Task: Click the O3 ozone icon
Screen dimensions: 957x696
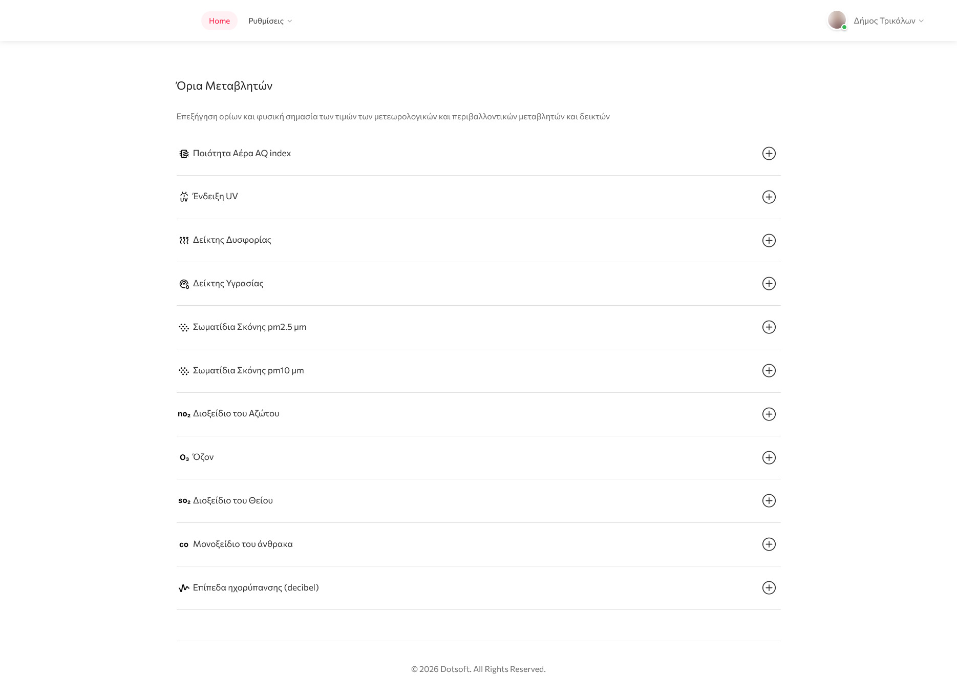Action: (x=184, y=457)
